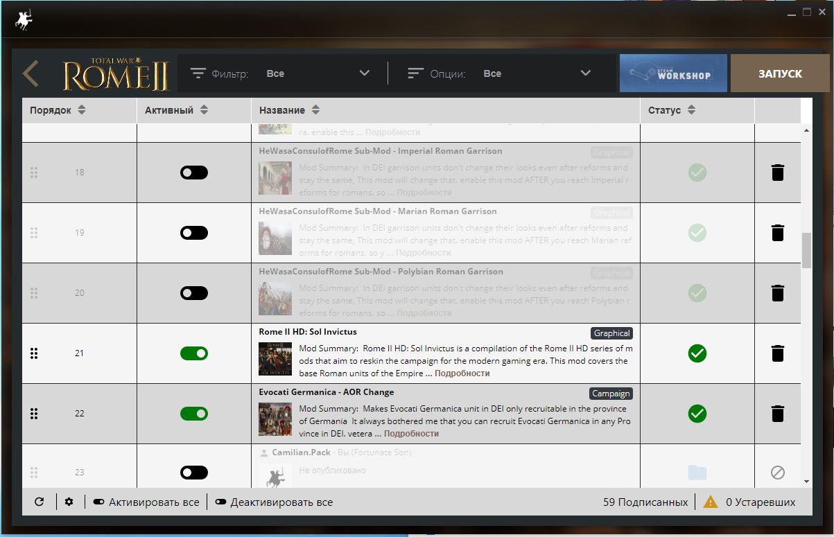Click trash icon for Rome II HD: Sol Invictus
The image size is (834, 537).
(777, 353)
